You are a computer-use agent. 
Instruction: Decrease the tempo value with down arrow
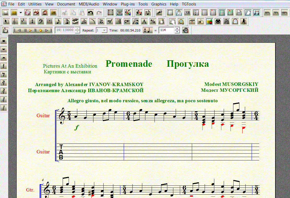click(177, 32)
